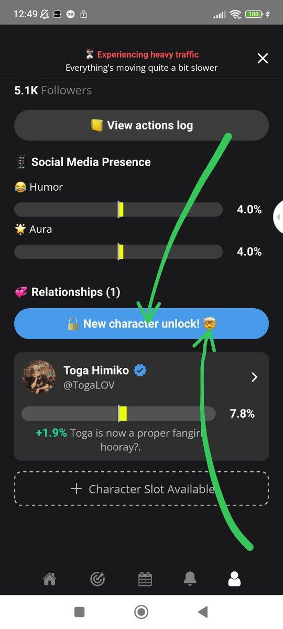Open the profile person icon
This screenshot has height=629, width=283.
pos(234,579)
